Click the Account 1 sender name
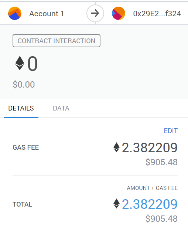 47,14
